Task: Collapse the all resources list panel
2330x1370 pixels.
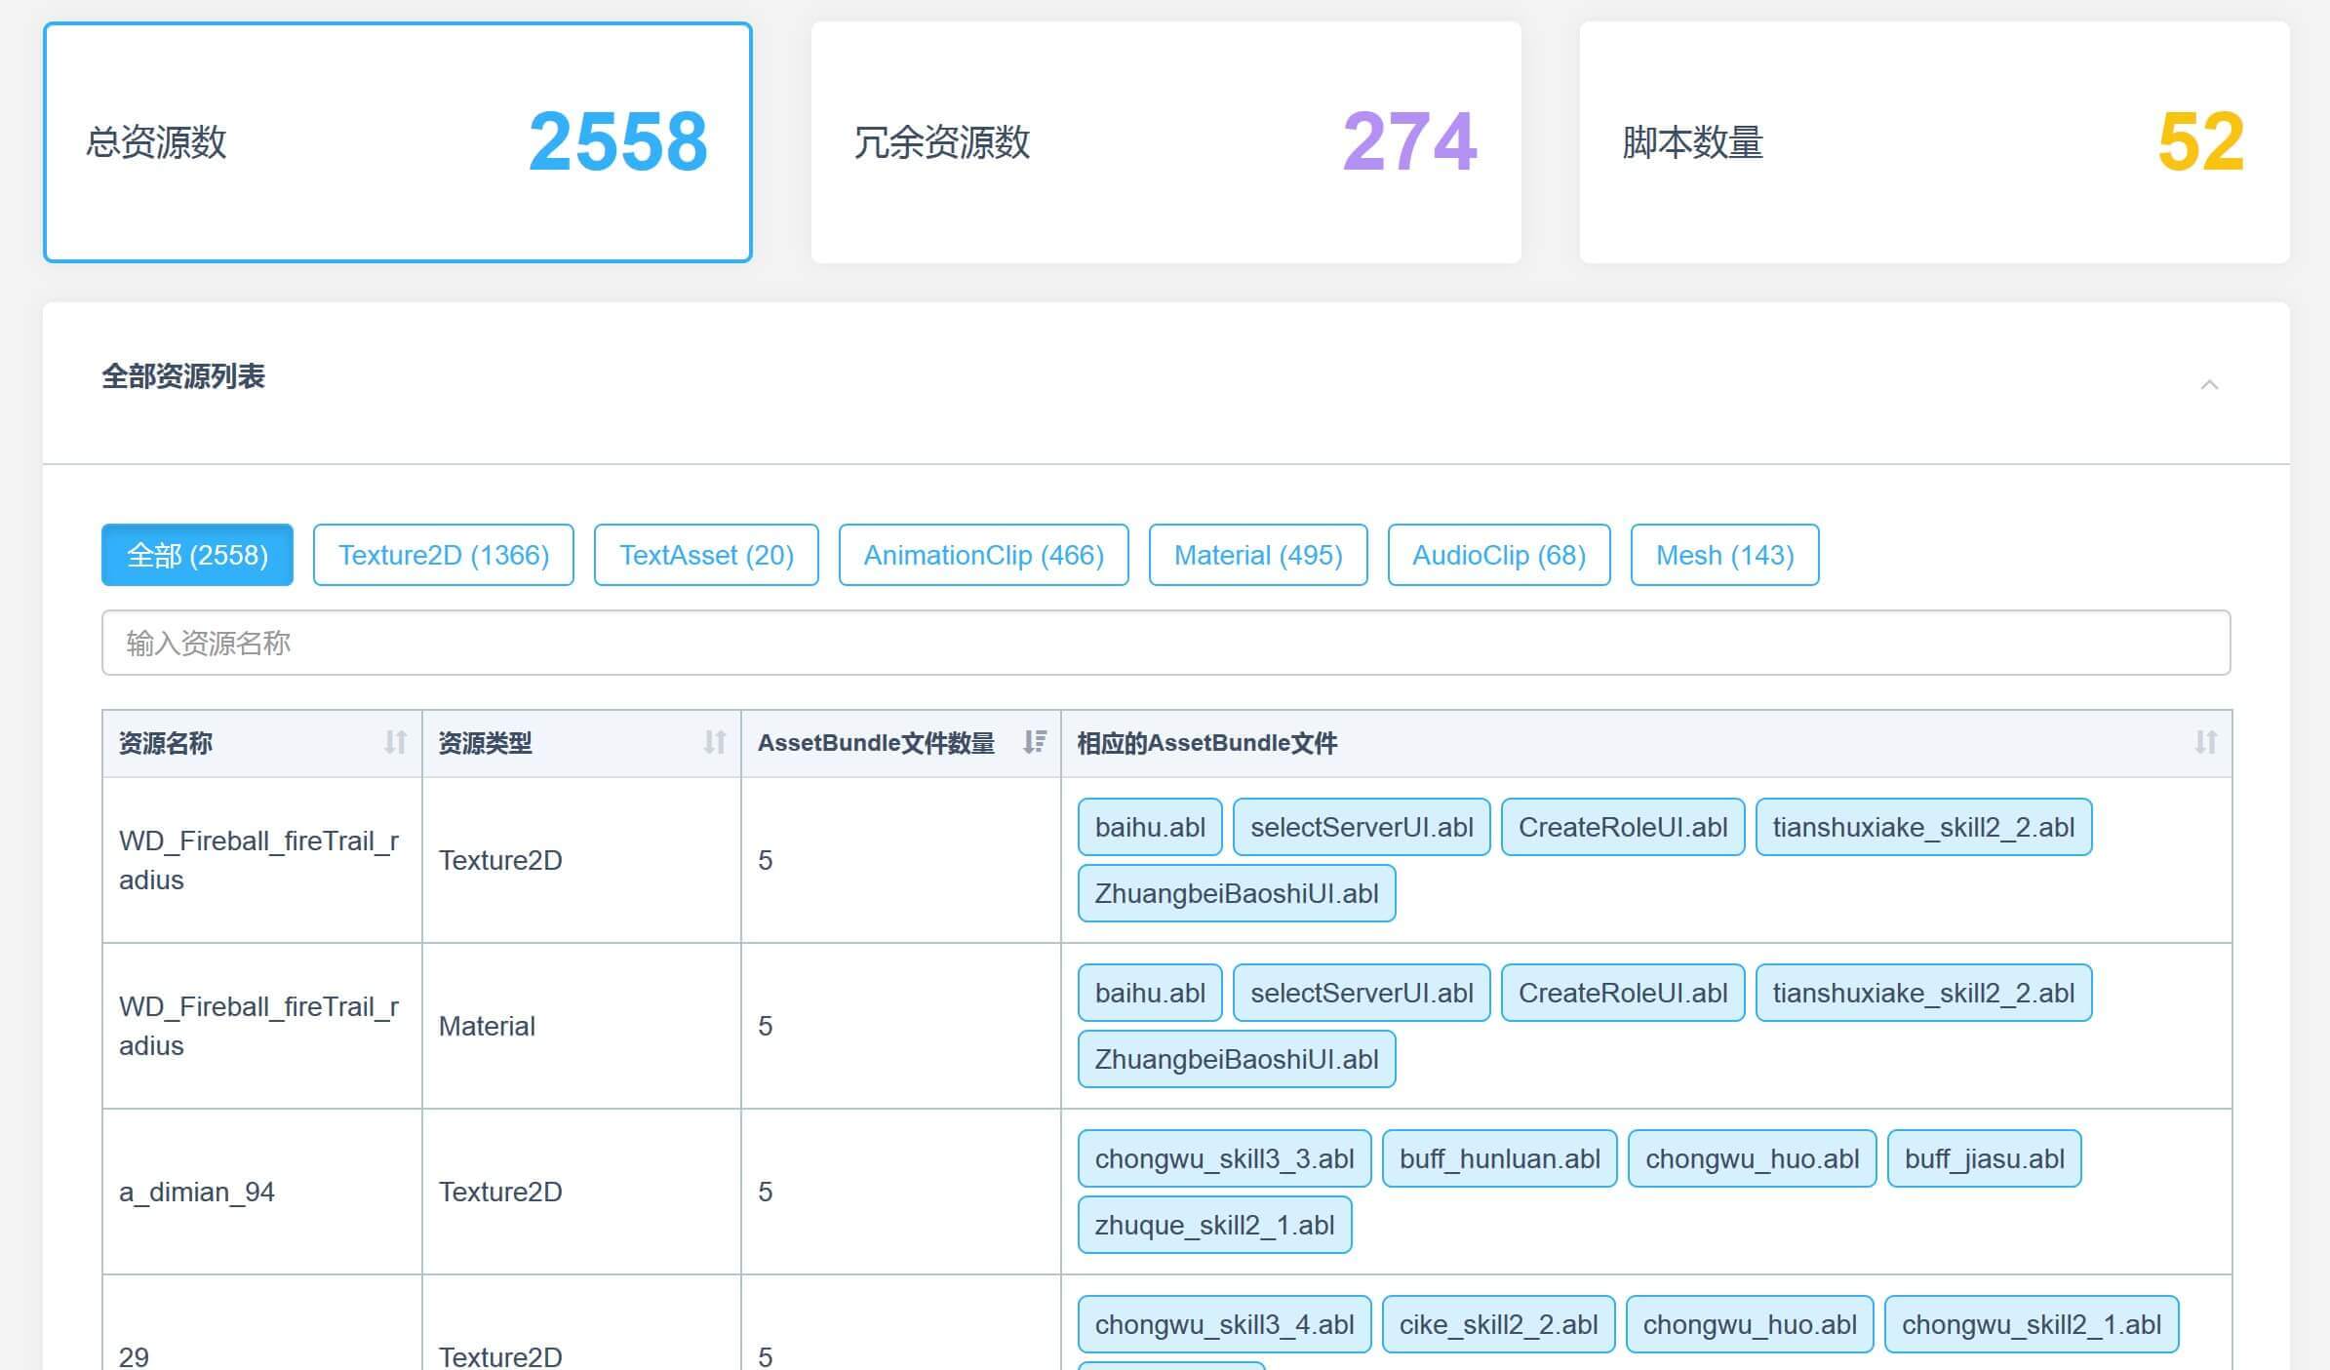Action: (x=2209, y=385)
